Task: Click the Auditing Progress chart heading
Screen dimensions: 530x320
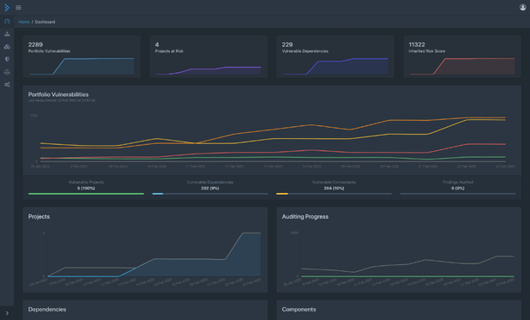Action: (x=305, y=216)
